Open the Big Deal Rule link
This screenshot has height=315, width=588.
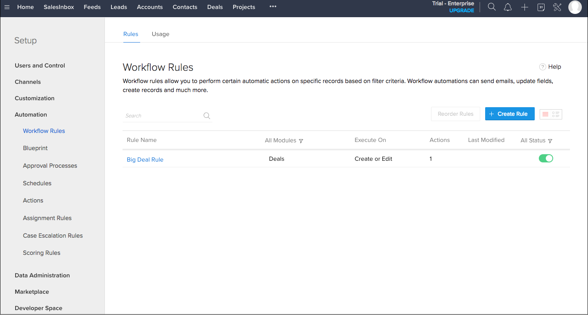coord(145,160)
